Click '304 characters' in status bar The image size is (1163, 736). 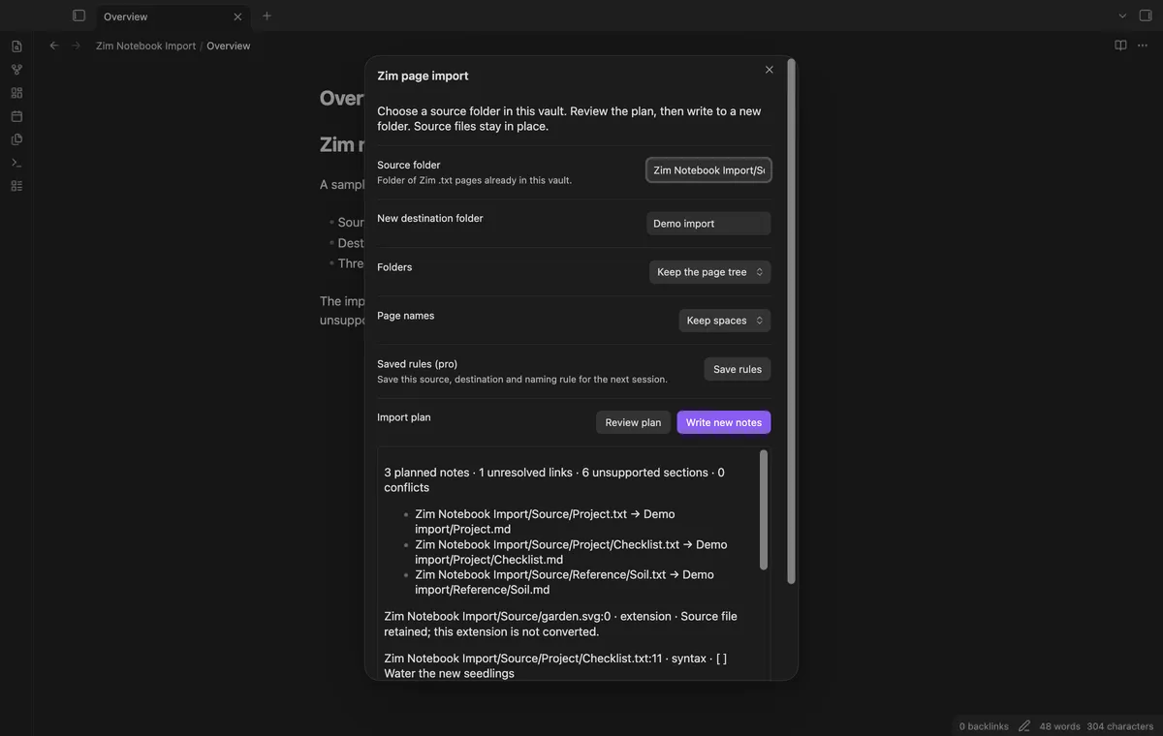(x=1120, y=726)
